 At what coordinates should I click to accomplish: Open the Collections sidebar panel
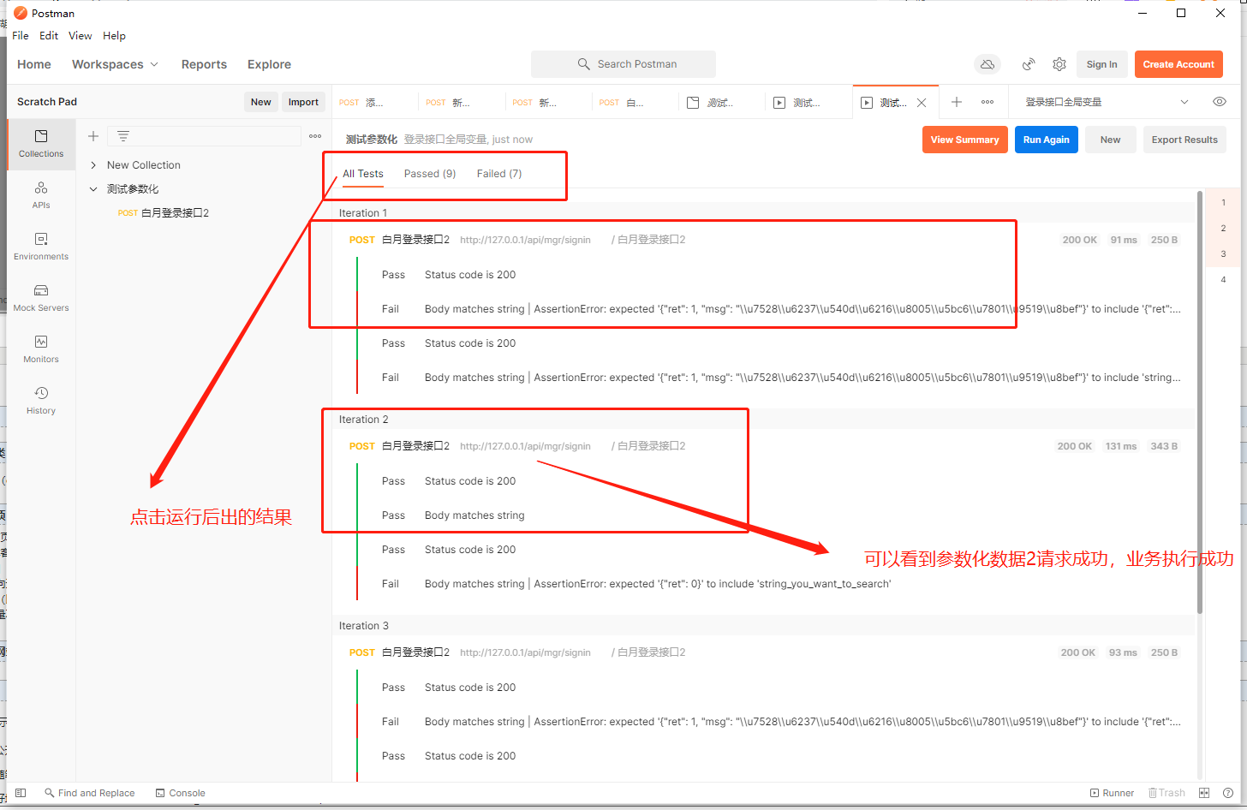coord(41,144)
